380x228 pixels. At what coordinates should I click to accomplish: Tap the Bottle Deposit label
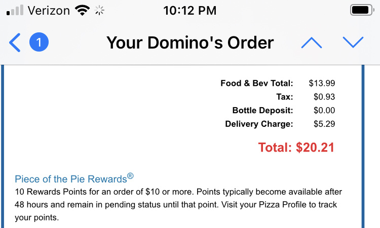click(262, 111)
